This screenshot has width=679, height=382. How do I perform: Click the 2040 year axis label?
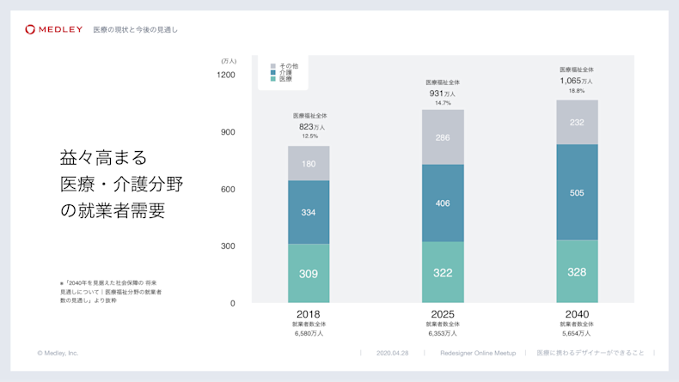pos(577,314)
